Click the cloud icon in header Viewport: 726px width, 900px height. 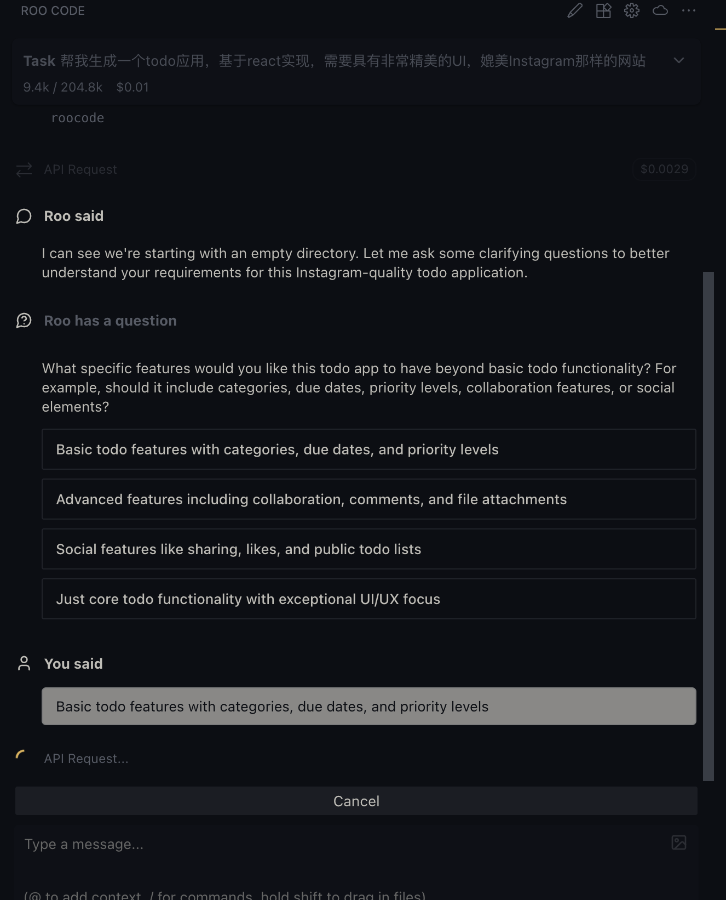point(660,10)
